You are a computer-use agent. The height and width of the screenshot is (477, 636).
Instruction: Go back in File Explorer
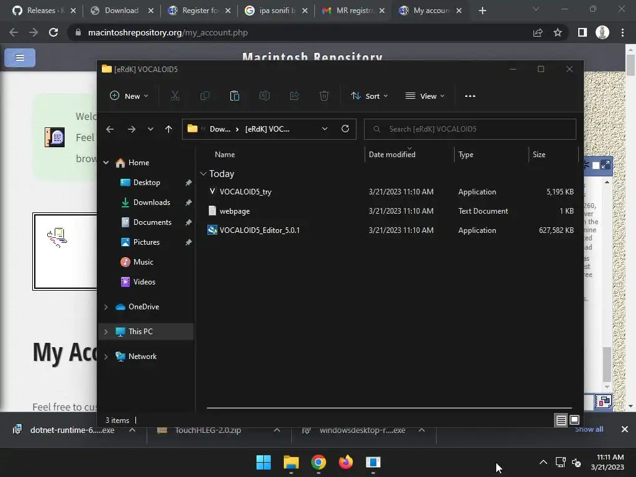[x=110, y=129]
